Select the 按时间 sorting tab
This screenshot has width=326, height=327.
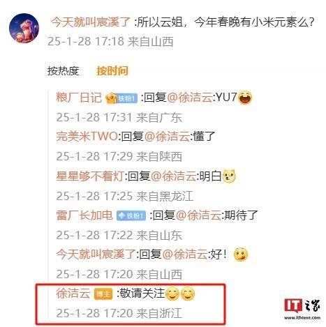point(112,71)
